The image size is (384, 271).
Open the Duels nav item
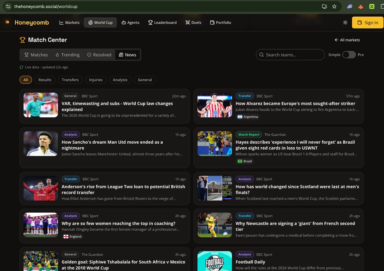tap(193, 22)
